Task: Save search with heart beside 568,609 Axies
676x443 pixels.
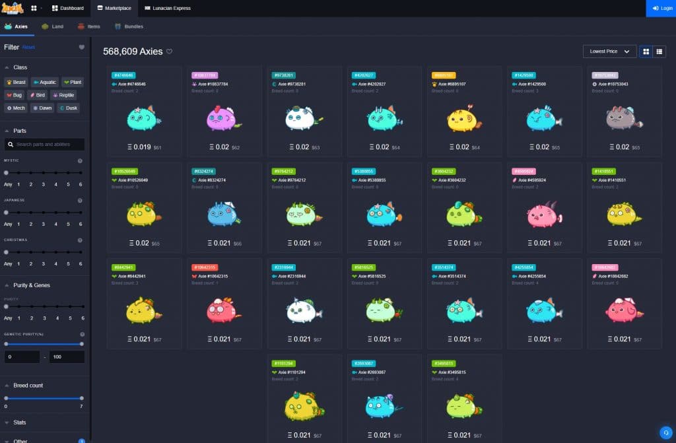Action: [170, 51]
